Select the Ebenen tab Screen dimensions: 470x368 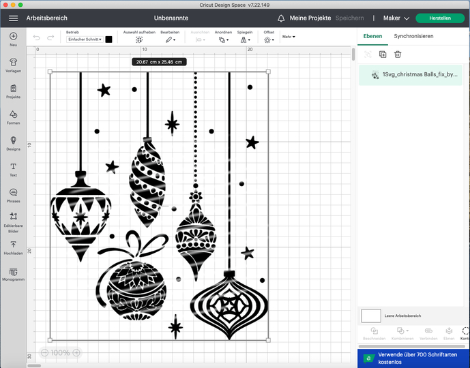[x=372, y=35]
